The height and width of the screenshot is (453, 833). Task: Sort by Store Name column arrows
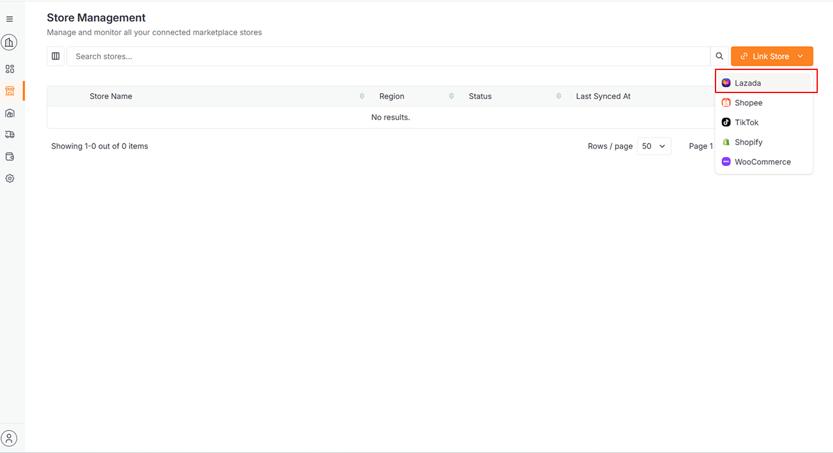[362, 96]
